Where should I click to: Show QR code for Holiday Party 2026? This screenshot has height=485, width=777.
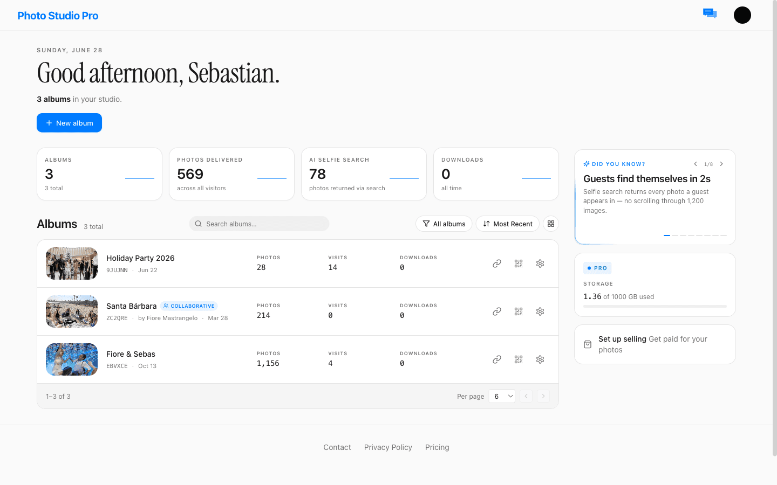[x=519, y=264]
